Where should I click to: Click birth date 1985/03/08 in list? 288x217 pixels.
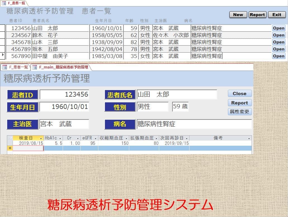pos(106,56)
